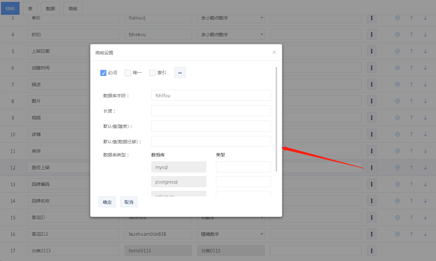This screenshot has height=261, width=436.
Task: Enable the 唯一 checkbox
Action: tap(128, 73)
